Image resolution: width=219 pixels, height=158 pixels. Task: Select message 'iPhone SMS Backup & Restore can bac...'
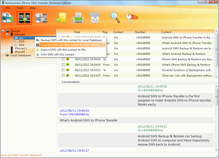click(188, 59)
